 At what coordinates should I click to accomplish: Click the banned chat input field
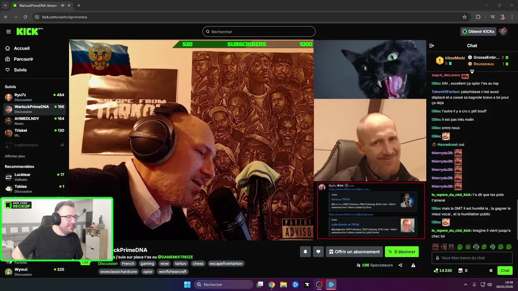coord(472,258)
